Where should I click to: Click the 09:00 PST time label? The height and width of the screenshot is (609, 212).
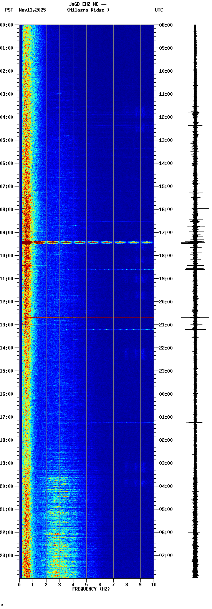pos(7,233)
